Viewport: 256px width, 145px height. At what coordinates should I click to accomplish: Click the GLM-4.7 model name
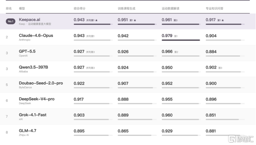click(28, 131)
